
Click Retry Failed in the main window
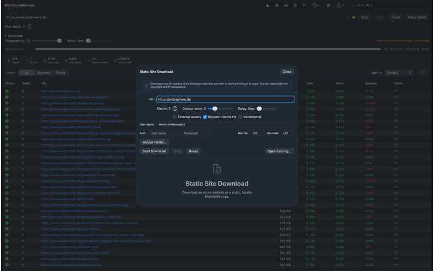pyautogui.click(x=417, y=17)
